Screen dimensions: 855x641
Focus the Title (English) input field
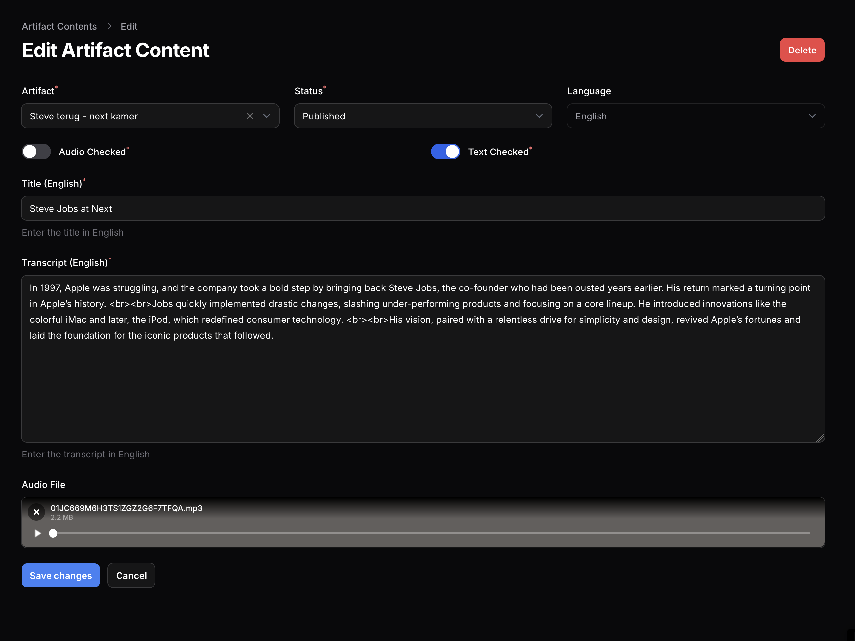pyautogui.click(x=423, y=209)
